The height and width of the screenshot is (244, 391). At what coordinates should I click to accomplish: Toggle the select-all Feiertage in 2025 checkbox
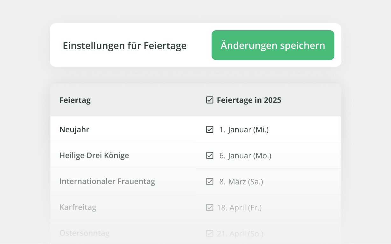(210, 100)
